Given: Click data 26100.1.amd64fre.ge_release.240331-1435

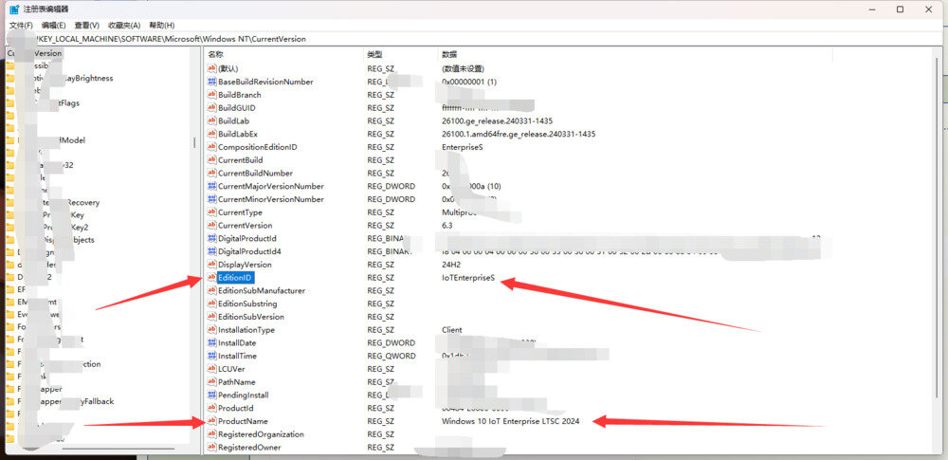Looking at the screenshot, I should coord(519,134).
